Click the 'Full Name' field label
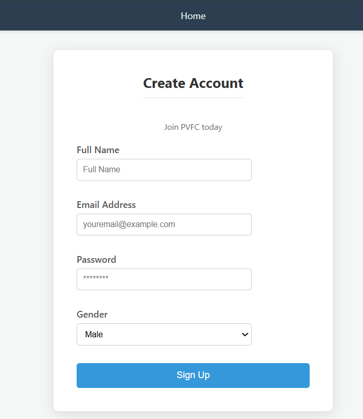The image size is (363, 419). pos(98,150)
